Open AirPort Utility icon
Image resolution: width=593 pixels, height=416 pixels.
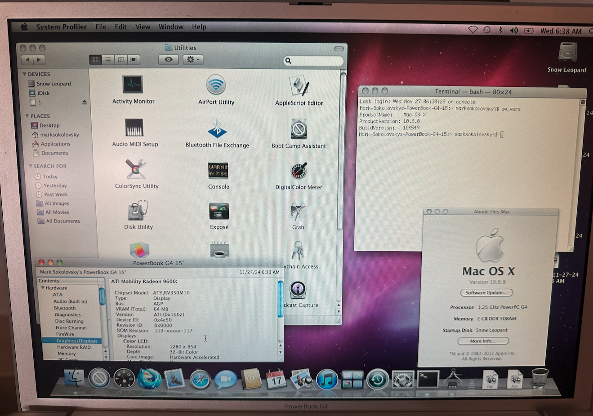tap(216, 85)
